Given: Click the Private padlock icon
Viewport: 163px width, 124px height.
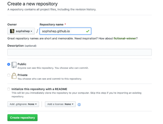Looking at the screenshot, I should coord(14,76).
